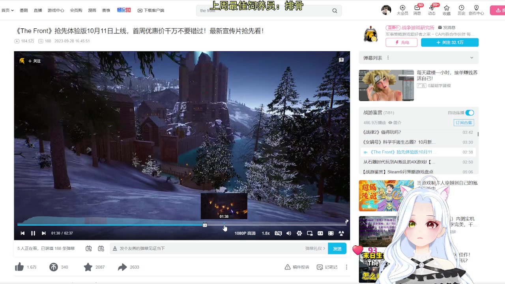Focus the danmaku text input field

click(x=209, y=248)
